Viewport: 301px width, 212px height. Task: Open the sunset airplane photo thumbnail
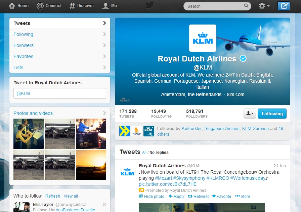point(91,165)
